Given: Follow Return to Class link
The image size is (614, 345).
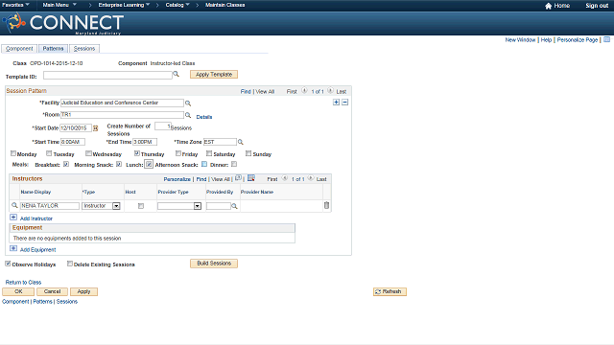Looking at the screenshot, I should 23,282.
